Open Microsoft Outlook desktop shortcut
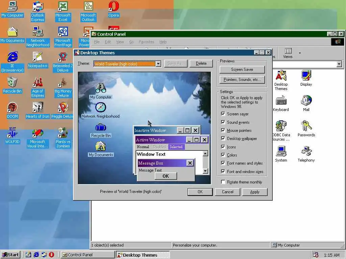 tap(88, 11)
